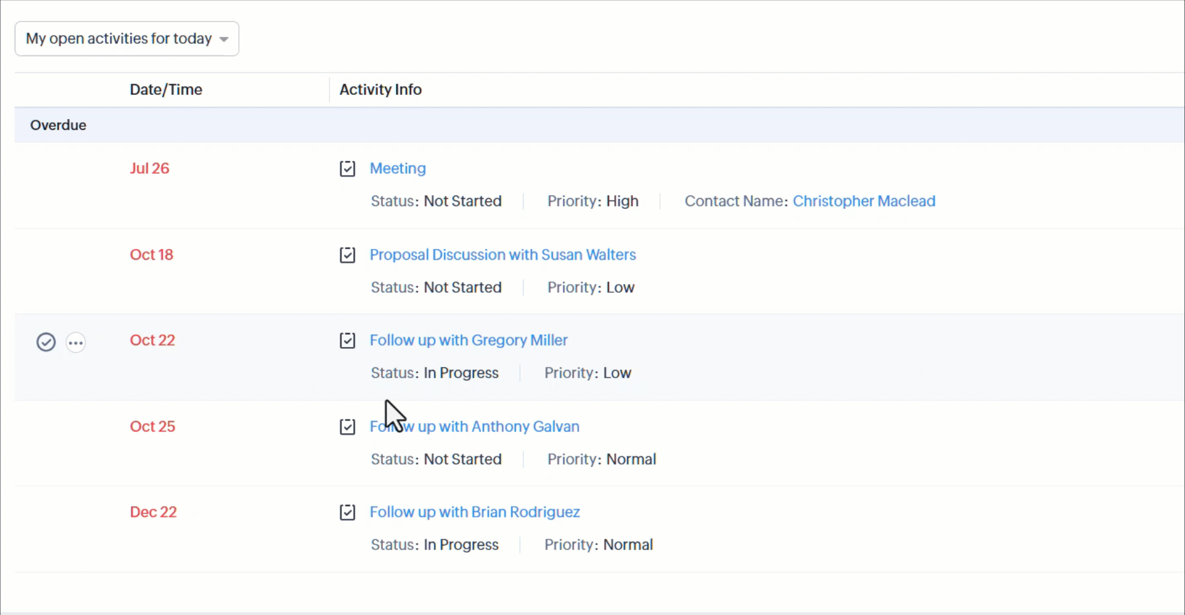Open My open activities for today dropdown

click(x=119, y=39)
